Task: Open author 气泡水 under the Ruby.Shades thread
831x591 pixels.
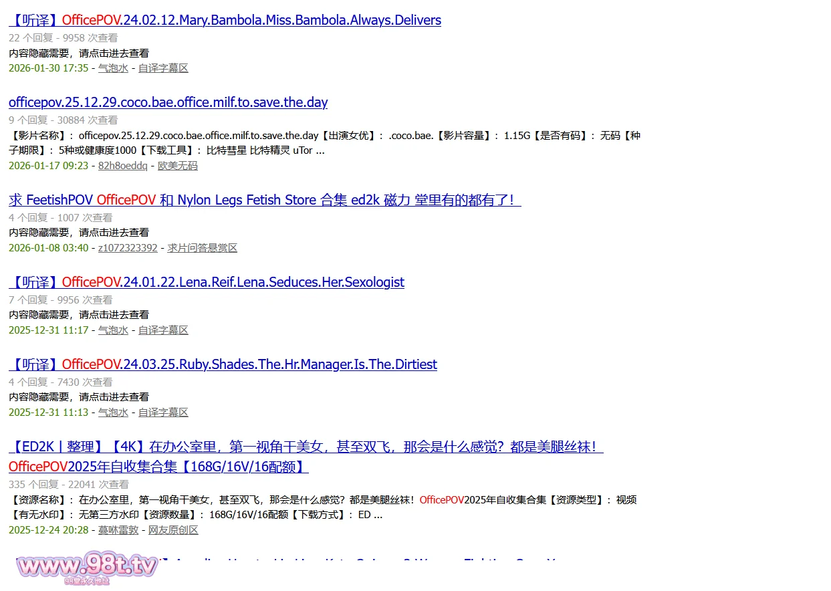Action: click(113, 412)
